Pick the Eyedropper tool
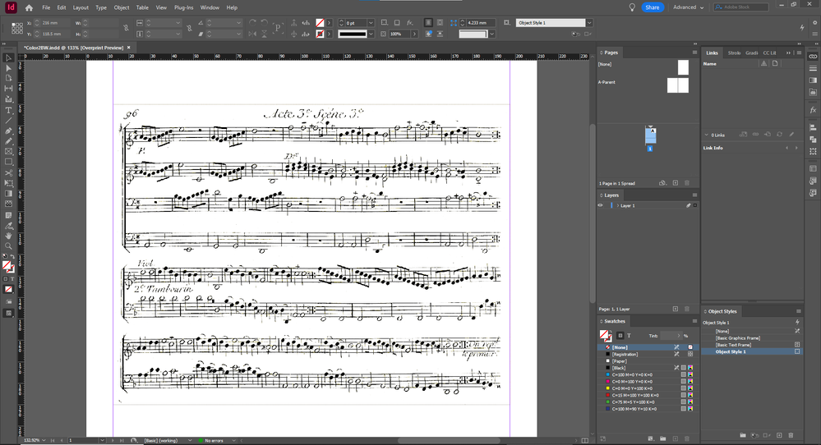The image size is (821, 445). (x=8, y=226)
